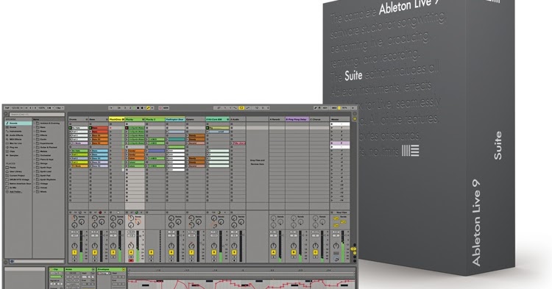Click beat marker 2.2 in clip ruler

point(272,270)
